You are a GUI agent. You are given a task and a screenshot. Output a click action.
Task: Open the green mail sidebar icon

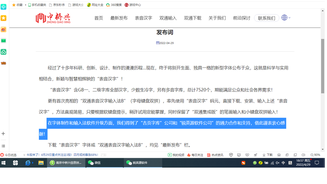(x=3, y=40)
